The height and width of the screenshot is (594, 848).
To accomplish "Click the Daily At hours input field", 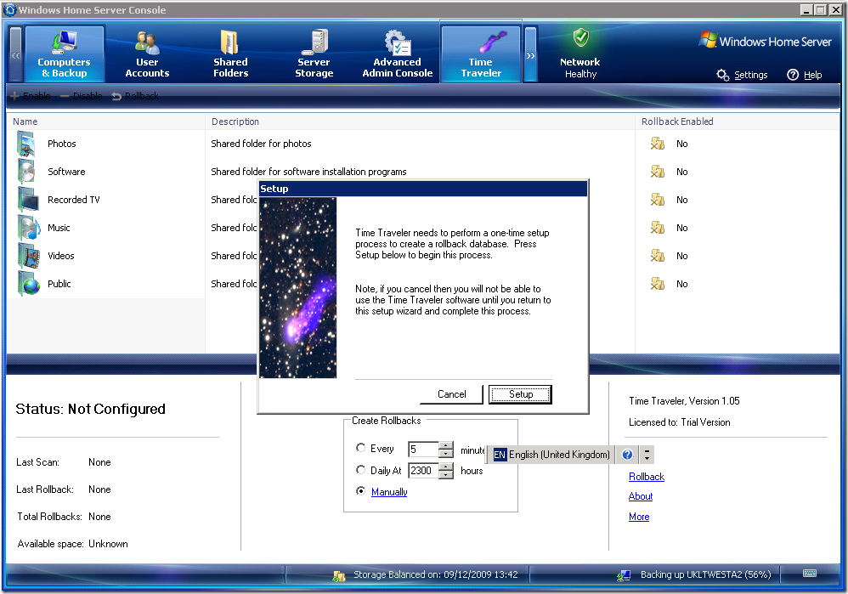I will pyautogui.click(x=423, y=471).
